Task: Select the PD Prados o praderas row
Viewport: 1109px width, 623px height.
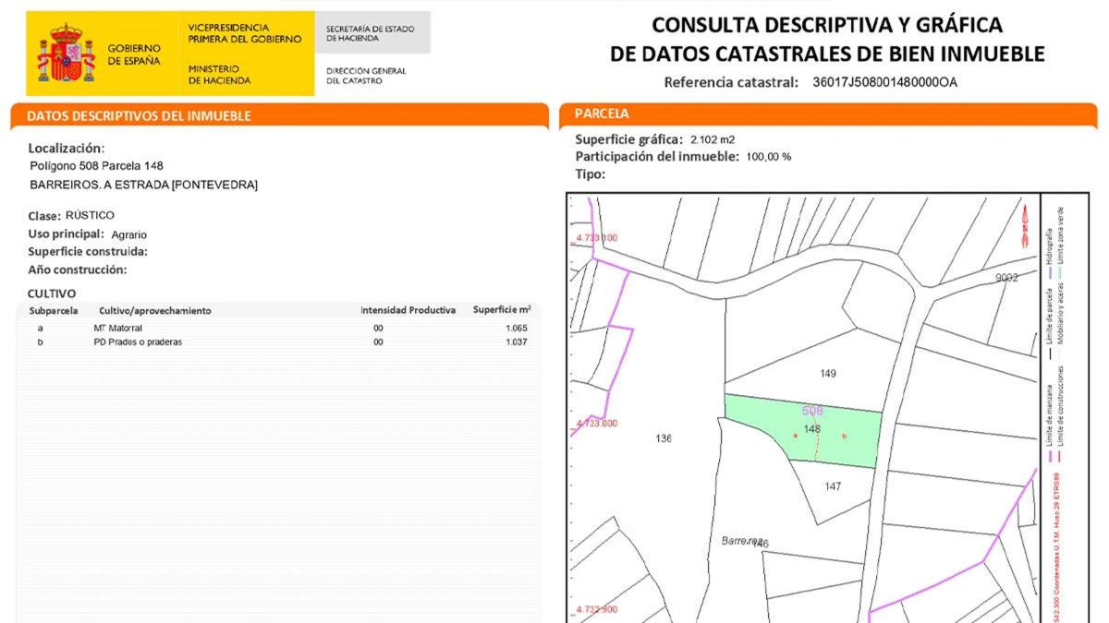Action: pos(277,342)
